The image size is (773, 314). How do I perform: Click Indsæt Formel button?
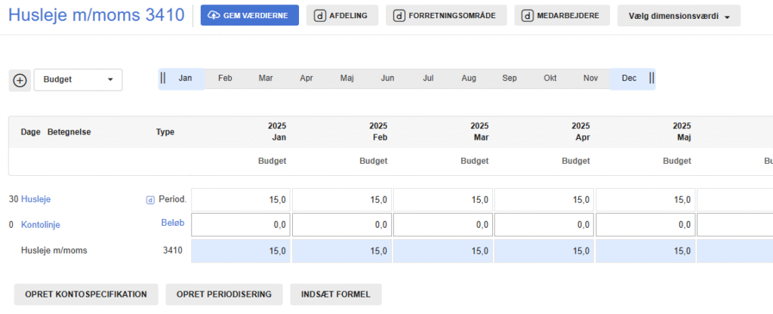[335, 294]
